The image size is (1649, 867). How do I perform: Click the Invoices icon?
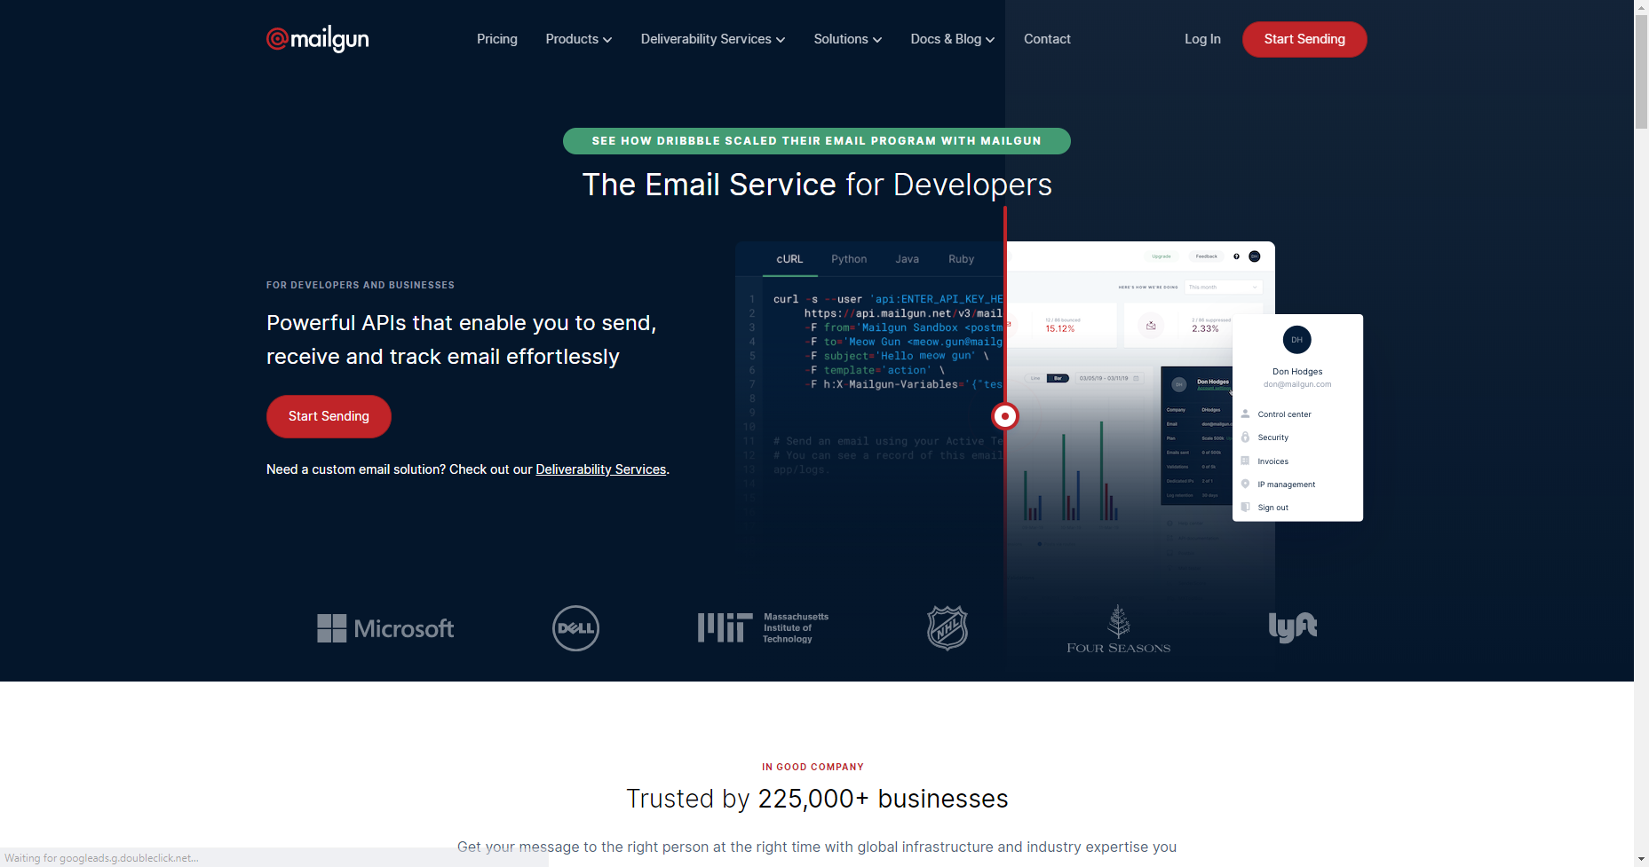click(1245, 461)
